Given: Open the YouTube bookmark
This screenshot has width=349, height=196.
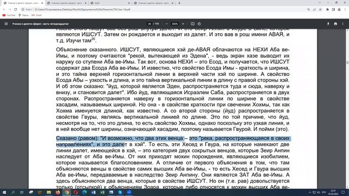Looking at the screenshot, I should [x=9, y=15].
